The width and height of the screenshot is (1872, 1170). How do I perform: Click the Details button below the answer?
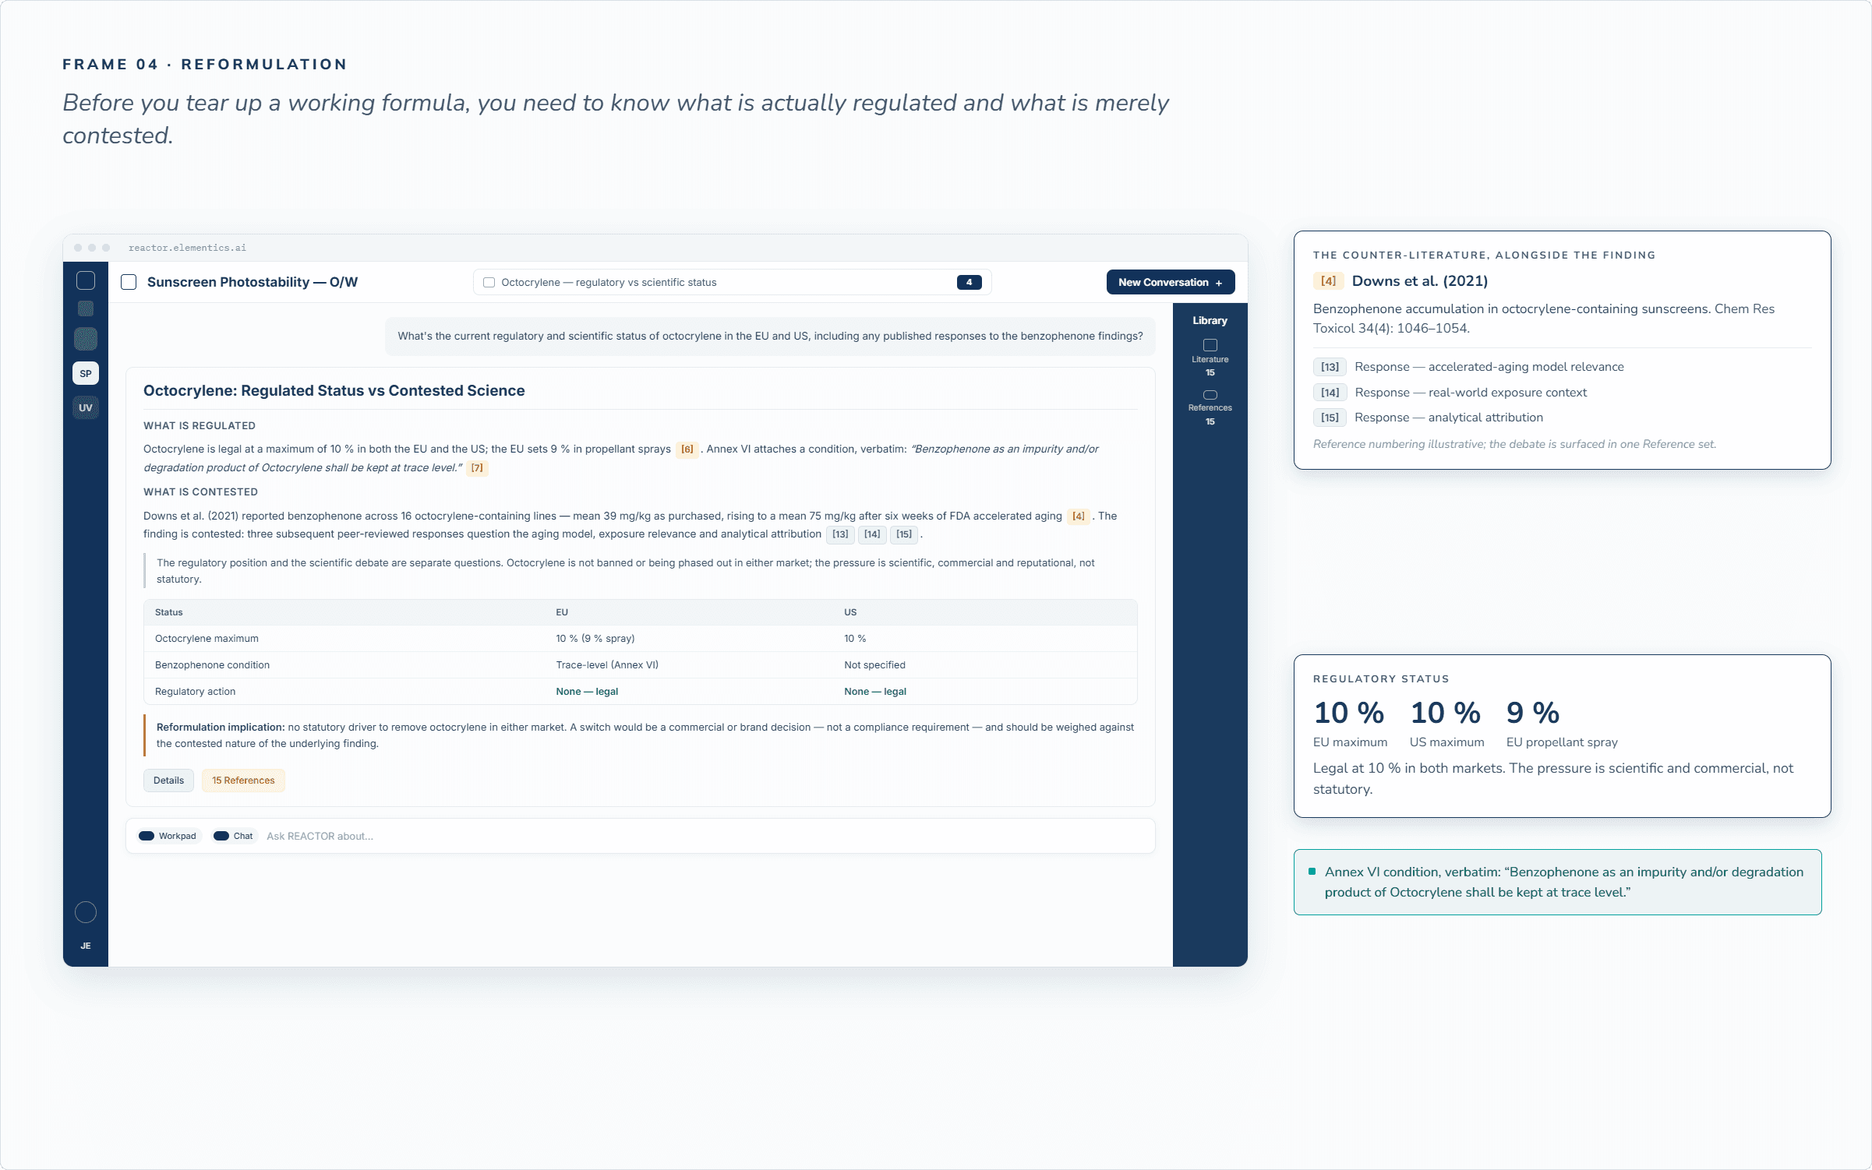tap(168, 781)
